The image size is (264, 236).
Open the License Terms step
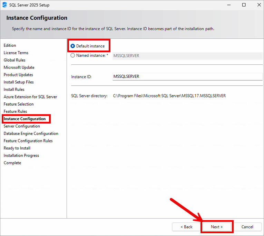pos(16,53)
